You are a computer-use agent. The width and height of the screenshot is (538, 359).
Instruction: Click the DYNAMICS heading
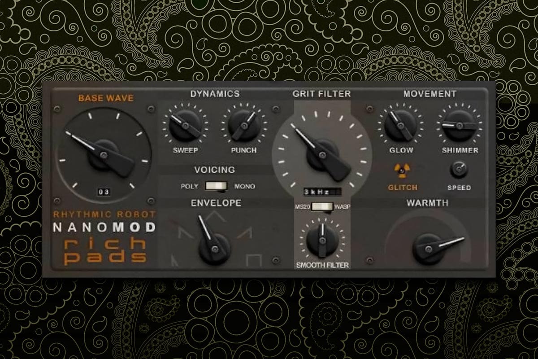215,94
